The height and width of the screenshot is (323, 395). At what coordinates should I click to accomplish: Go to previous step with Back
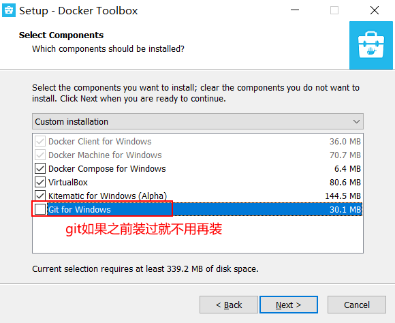tap(229, 305)
